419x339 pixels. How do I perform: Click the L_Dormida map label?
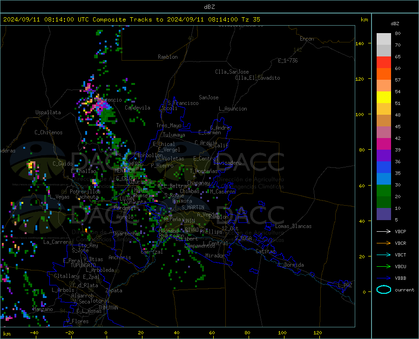click(x=291, y=265)
